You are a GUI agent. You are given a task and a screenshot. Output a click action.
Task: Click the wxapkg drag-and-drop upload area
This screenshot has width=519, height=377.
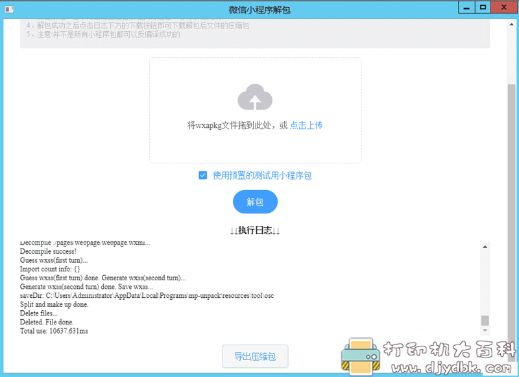[255, 110]
